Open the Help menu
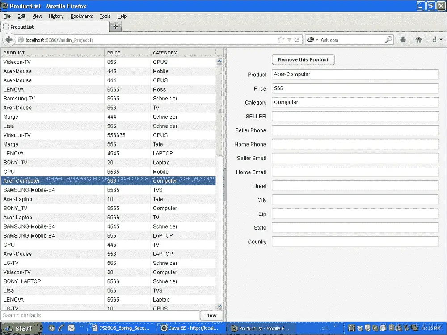 tap(122, 16)
